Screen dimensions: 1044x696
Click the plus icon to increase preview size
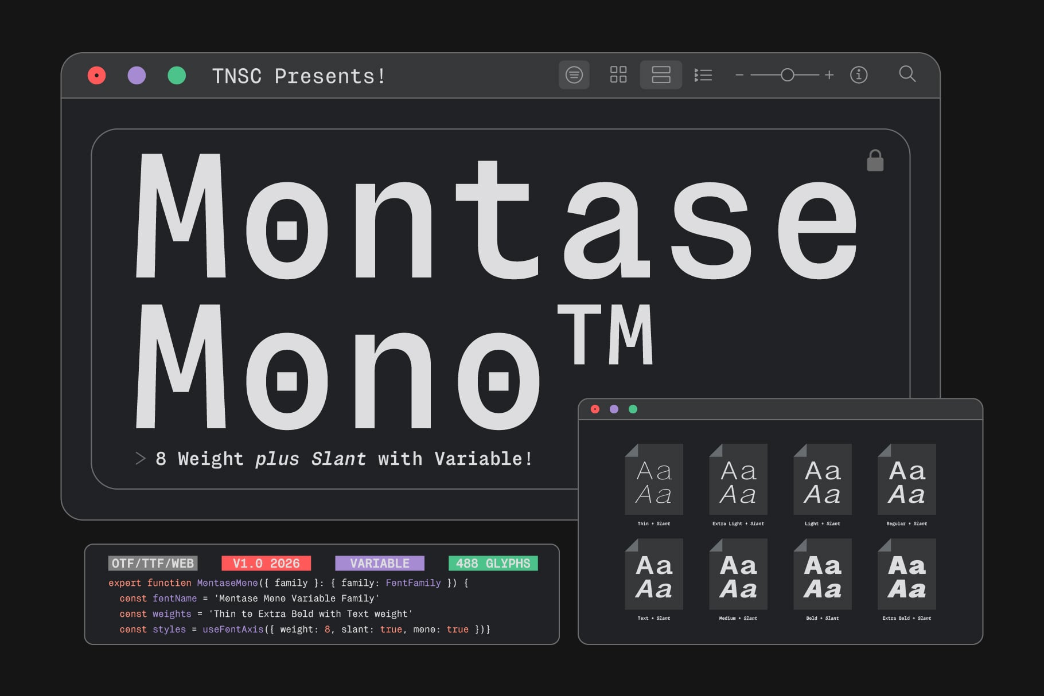(829, 75)
